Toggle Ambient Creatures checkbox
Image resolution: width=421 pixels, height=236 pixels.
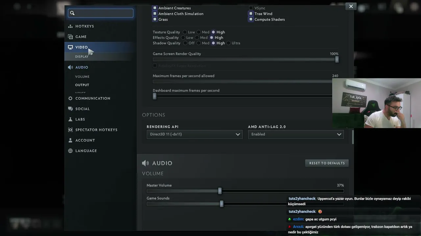pyautogui.click(x=155, y=8)
